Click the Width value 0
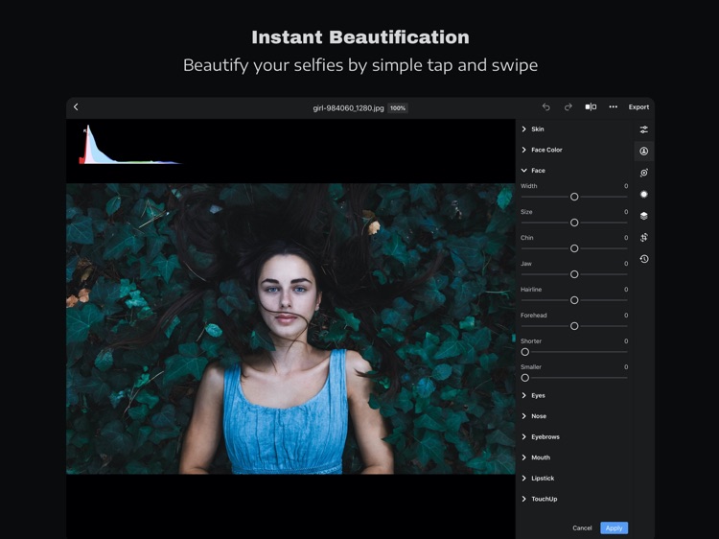Image resolution: width=719 pixels, height=539 pixels. 625,186
